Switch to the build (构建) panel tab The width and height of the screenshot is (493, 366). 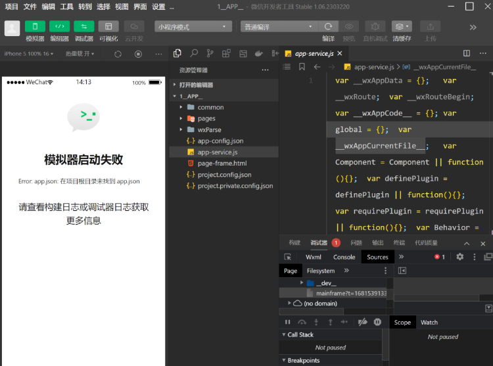click(x=294, y=242)
